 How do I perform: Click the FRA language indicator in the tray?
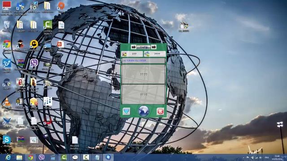(267, 157)
